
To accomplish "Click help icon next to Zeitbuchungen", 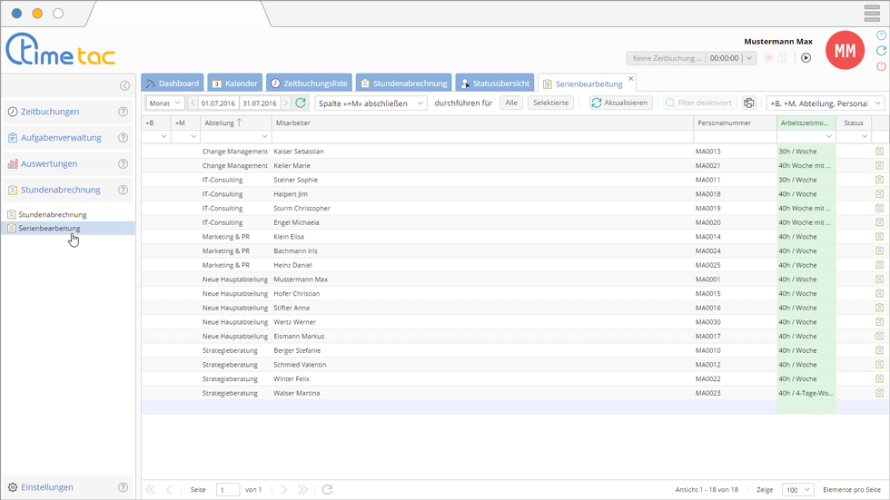I will point(124,112).
